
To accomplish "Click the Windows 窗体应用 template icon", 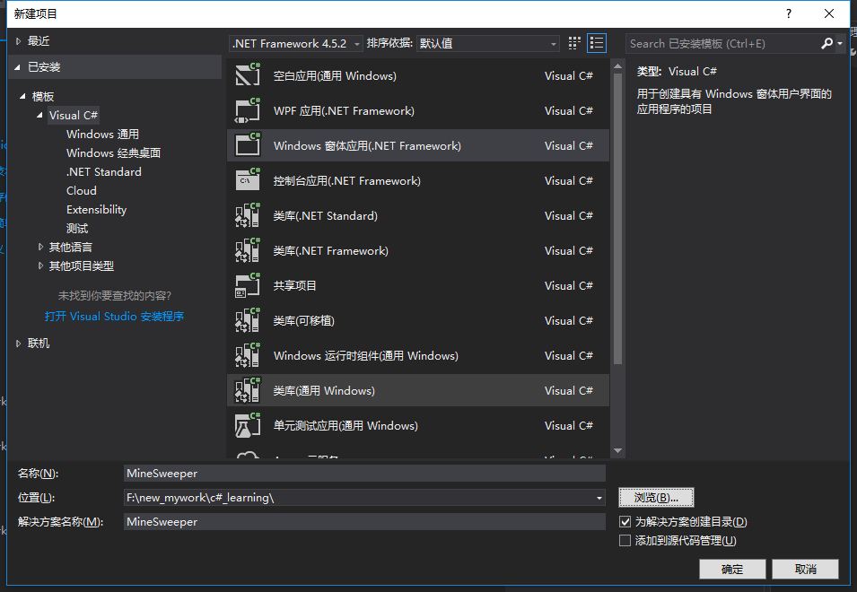I will 248,145.
